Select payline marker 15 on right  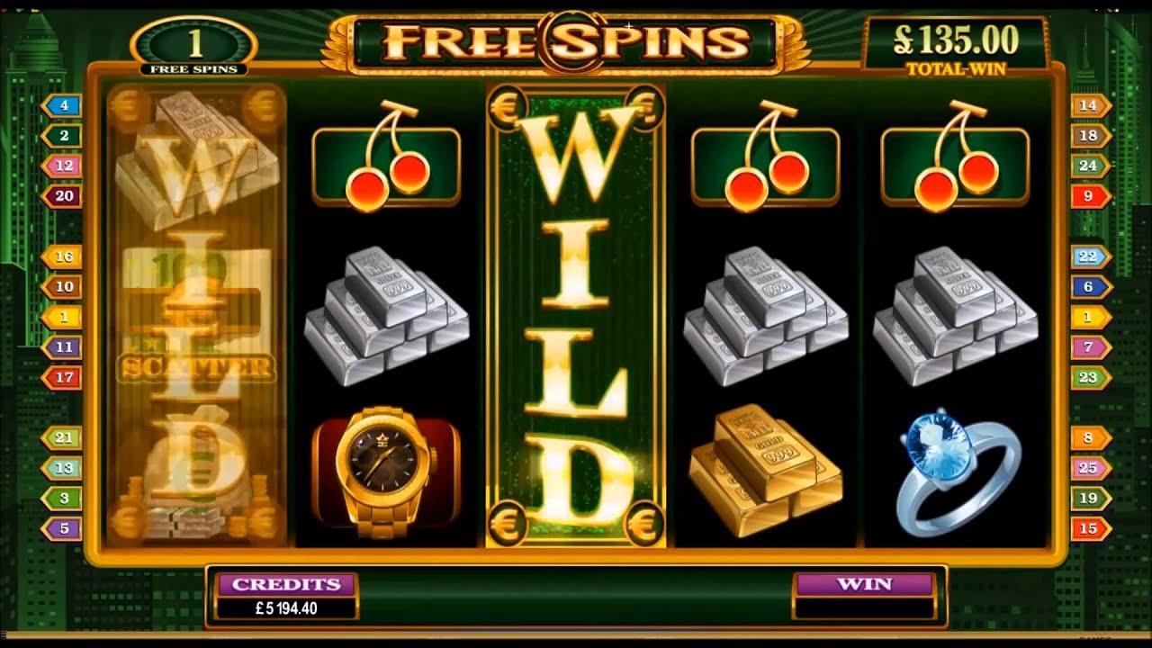(x=1090, y=528)
